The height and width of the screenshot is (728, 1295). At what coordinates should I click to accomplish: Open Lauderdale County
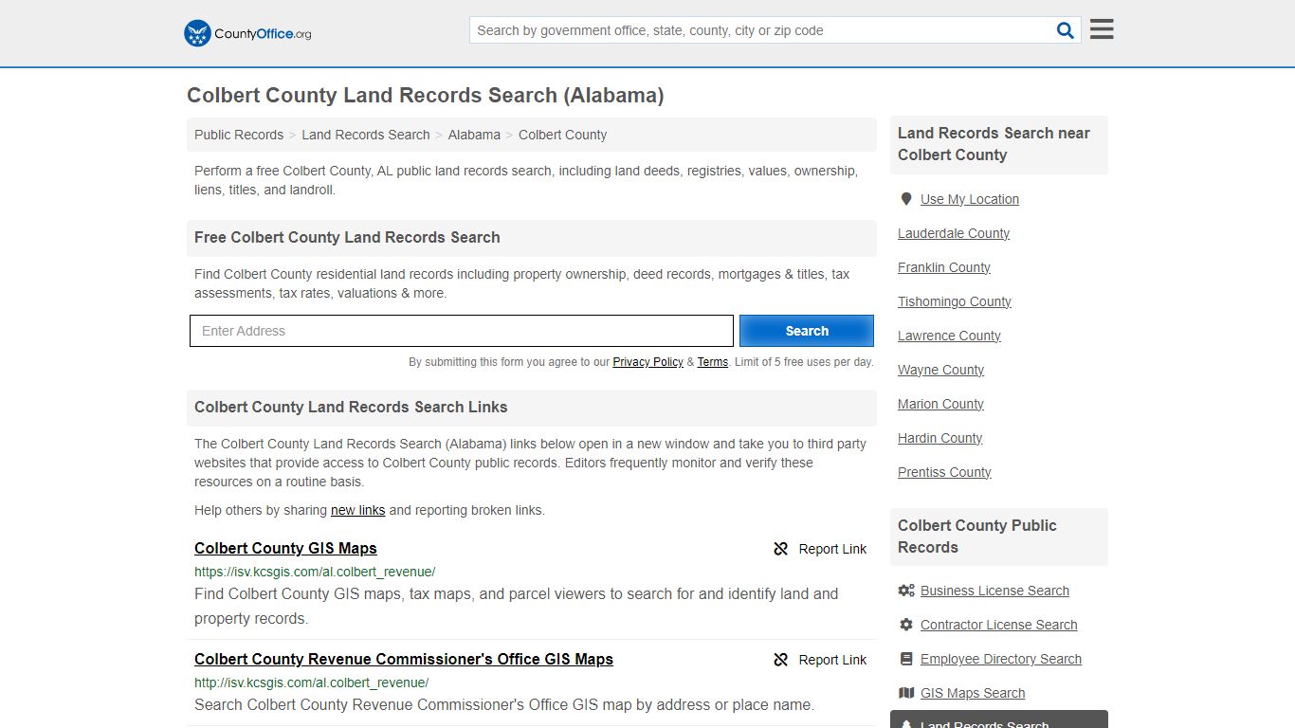coord(954,233)
